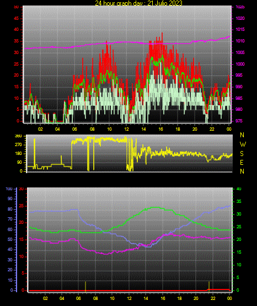Click the yellow dotted marker near 21:30
Viewport: 257px width, 306px height.
point(209,287)
